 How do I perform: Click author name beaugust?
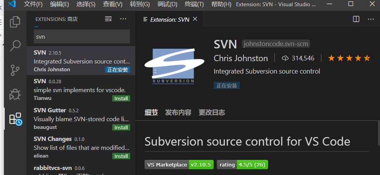coord(45,127)
